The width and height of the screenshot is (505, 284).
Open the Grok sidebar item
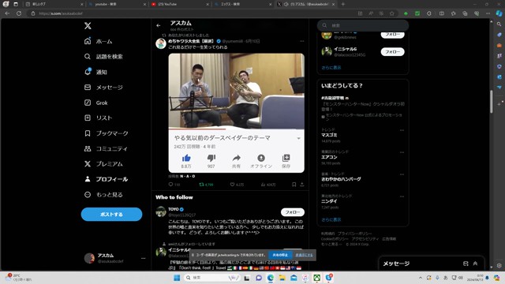[95, 103]
